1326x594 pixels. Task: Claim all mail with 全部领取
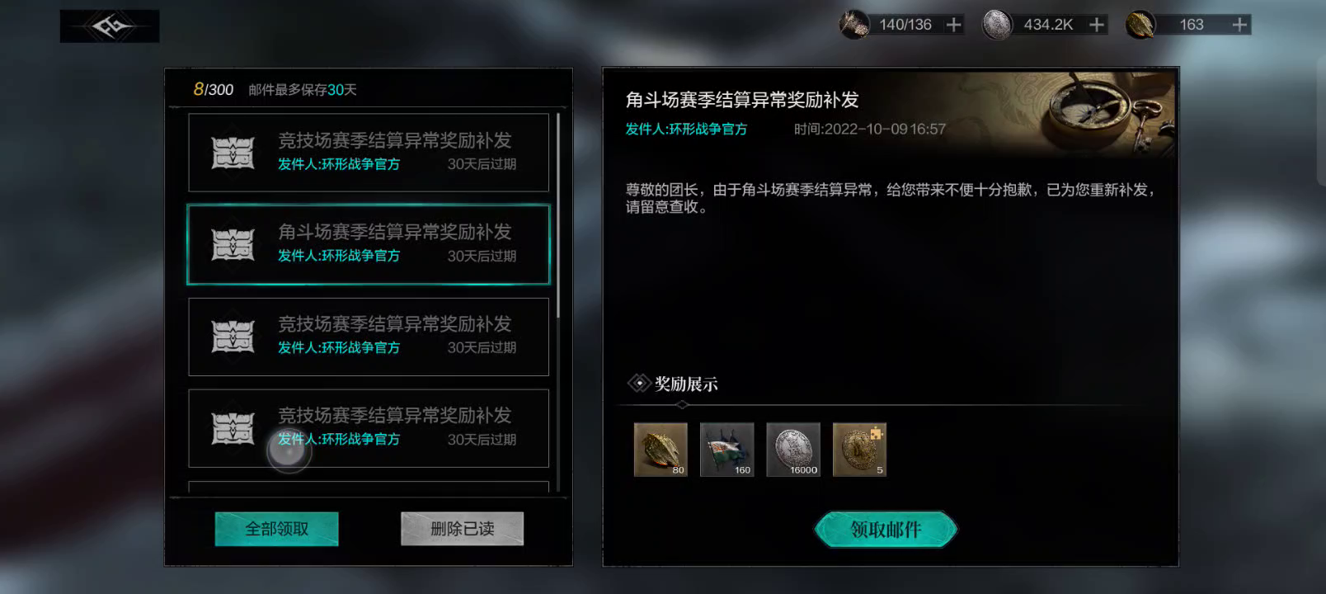pyautogui.click(x=276, y=529)
